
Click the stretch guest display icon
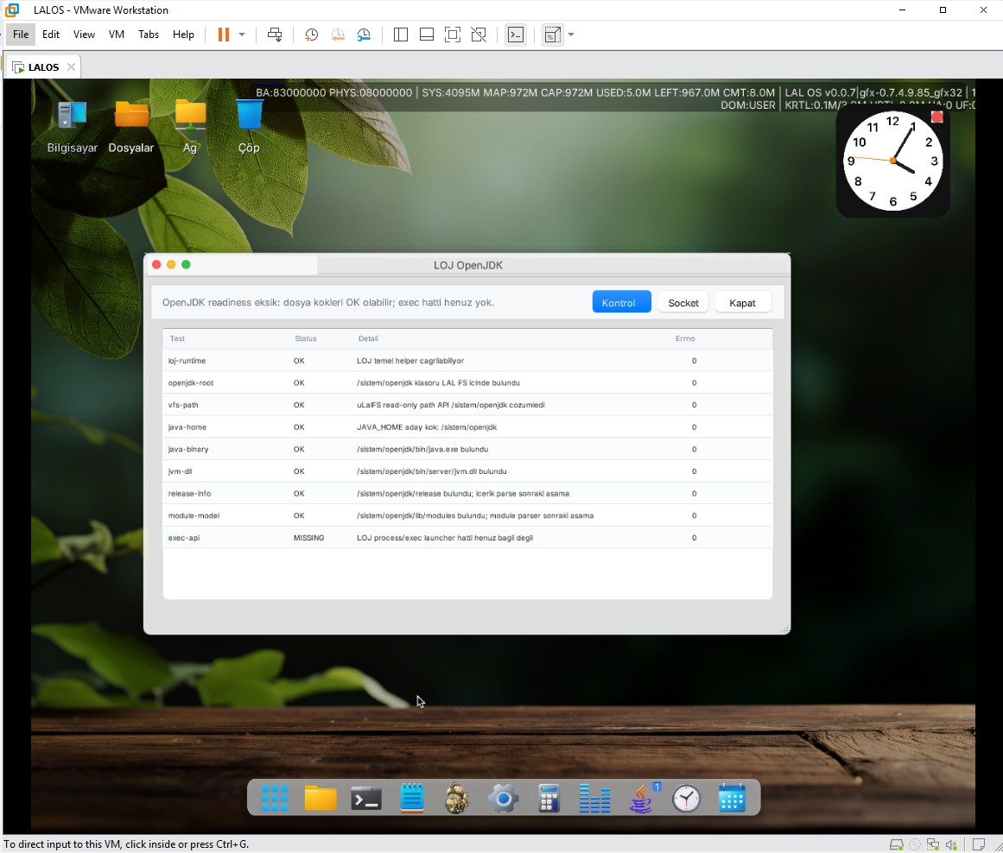pyautogui.click(x=552, y=35)
